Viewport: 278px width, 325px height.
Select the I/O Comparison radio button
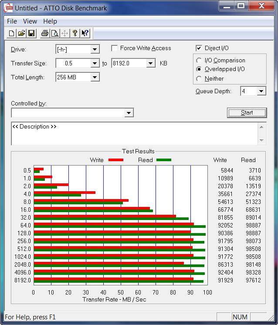coord(199,60)
